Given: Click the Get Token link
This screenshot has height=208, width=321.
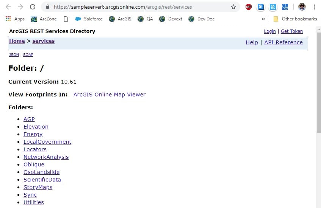Looking at the screenshot, I should [292, 31].
